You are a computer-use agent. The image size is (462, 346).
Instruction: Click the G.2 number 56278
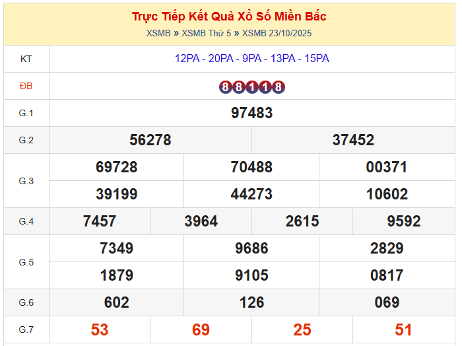(150, 140)
